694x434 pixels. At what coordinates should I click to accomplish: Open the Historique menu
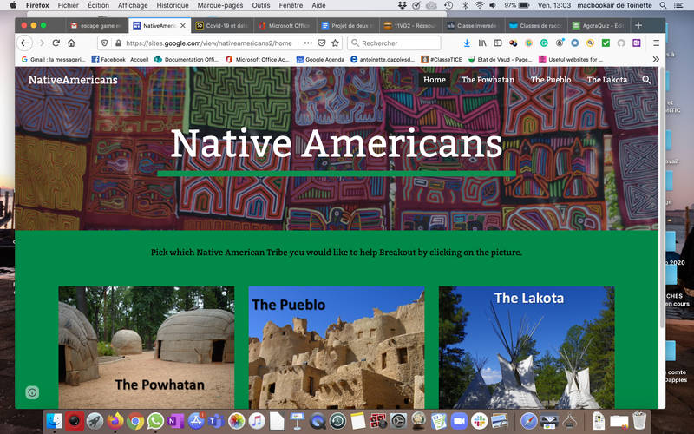tap(172, 5)
